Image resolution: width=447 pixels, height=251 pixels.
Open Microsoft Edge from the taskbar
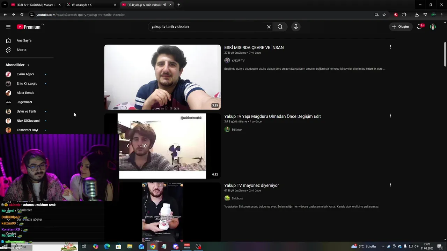pyautogui.click(x=107, y=246)
